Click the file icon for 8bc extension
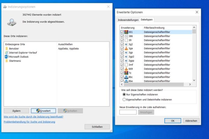209x139 pixels. click(x=126, y=77)
